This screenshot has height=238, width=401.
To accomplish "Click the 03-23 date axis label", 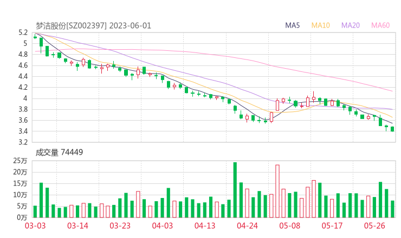I will [x=120, y=226].
